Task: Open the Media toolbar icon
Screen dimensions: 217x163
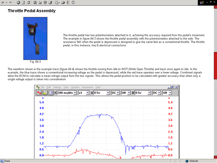Action: [x=45, y=3]
